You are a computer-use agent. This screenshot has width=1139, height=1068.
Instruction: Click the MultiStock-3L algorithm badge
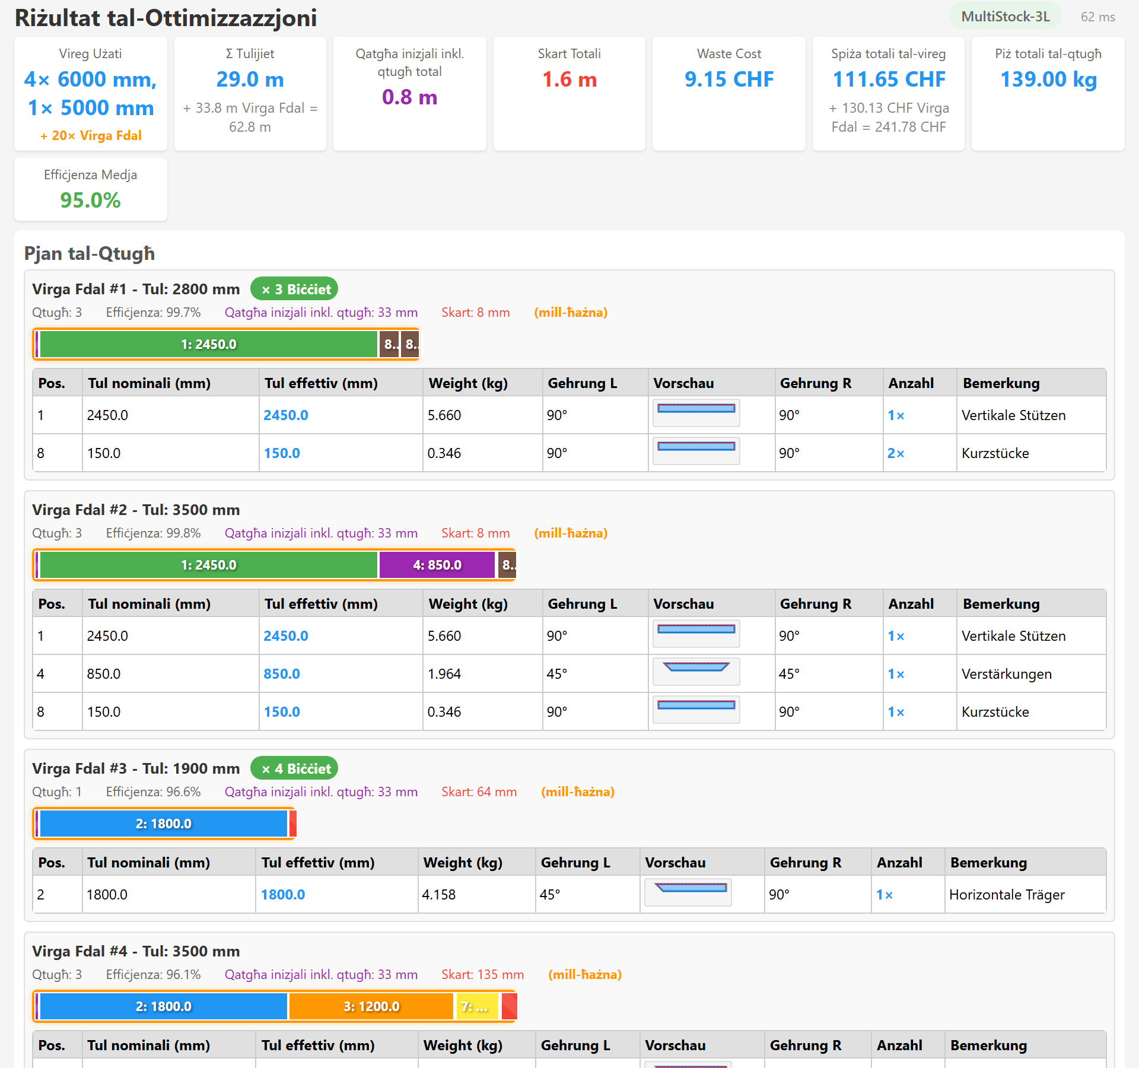[1006, 17]
